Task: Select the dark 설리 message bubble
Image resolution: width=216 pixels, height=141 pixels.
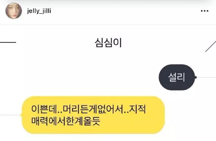Action: [x=177, y=77]
